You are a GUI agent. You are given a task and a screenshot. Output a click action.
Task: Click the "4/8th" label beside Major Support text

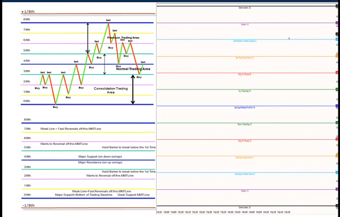27,156
